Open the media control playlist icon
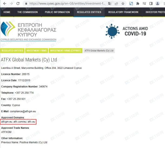165x148 pixels. 144,4
